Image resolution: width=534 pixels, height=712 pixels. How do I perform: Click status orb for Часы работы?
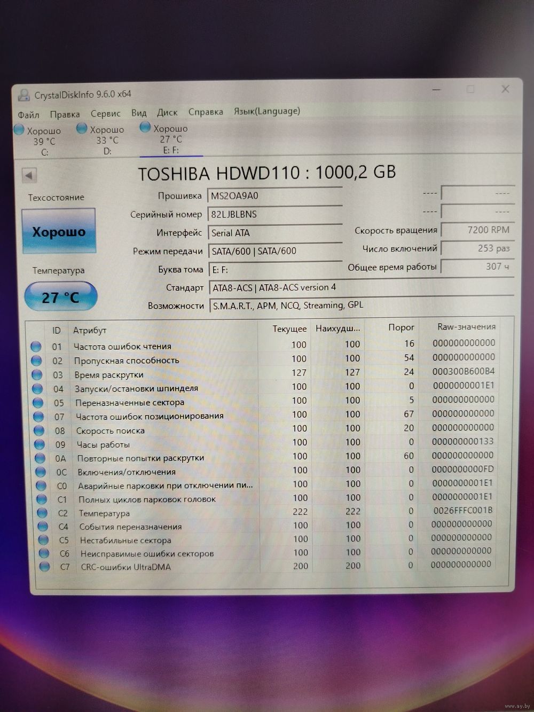tap(40, 444)
